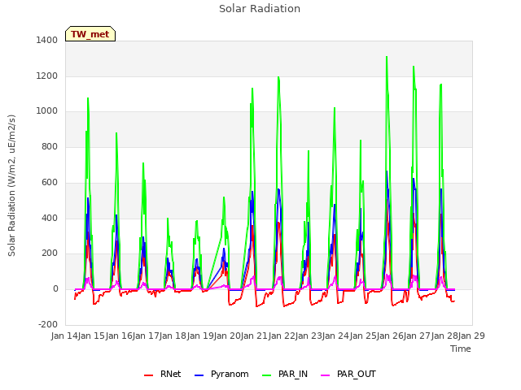
Task: Click the green PAR_IN legend color marker
Action: point(266,375)
